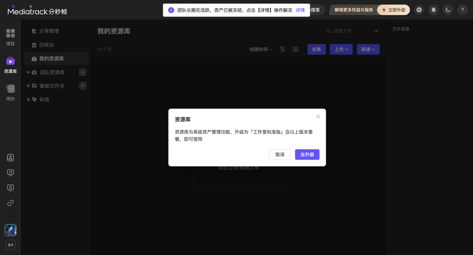Expand the 标签 tags tree arrow
Viewport: 473px width, 255px height.
(x=28, y=99)
